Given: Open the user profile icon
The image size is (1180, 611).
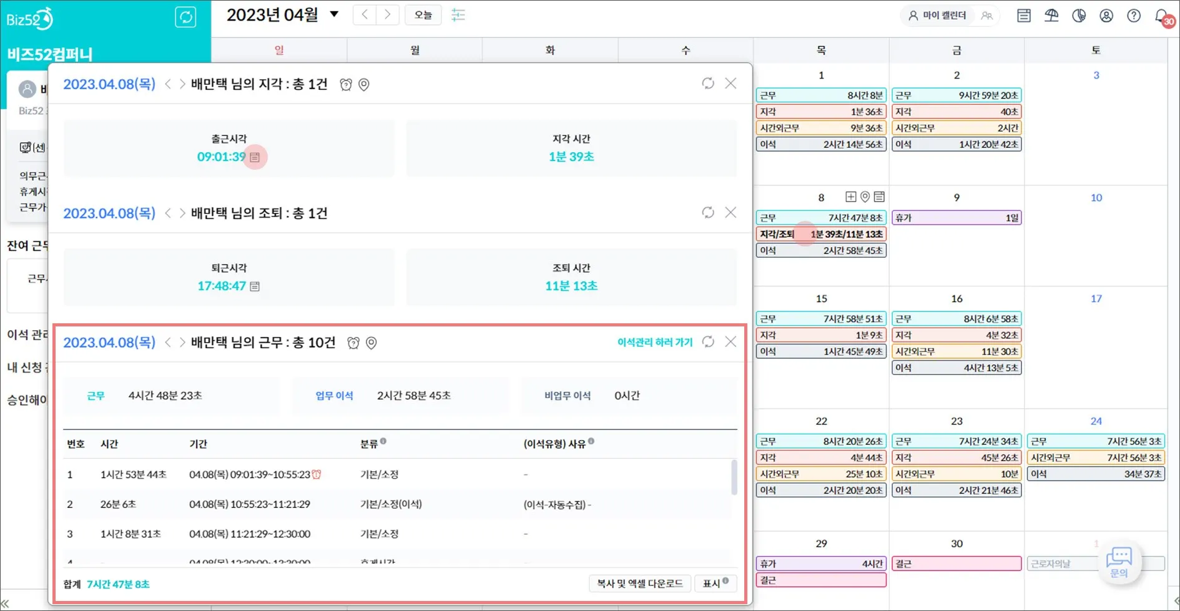Looking at the screenshot, I should (x=1106, y=16).
